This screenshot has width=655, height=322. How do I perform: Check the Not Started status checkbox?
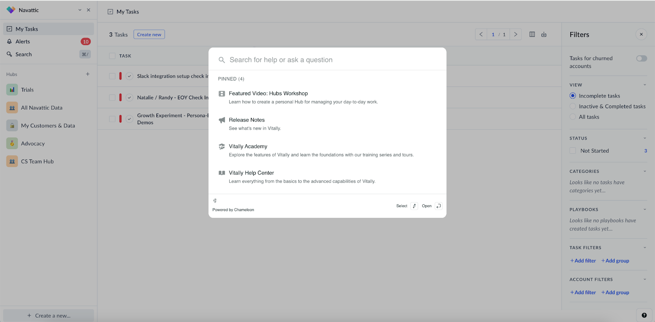(x=573, y=151)
